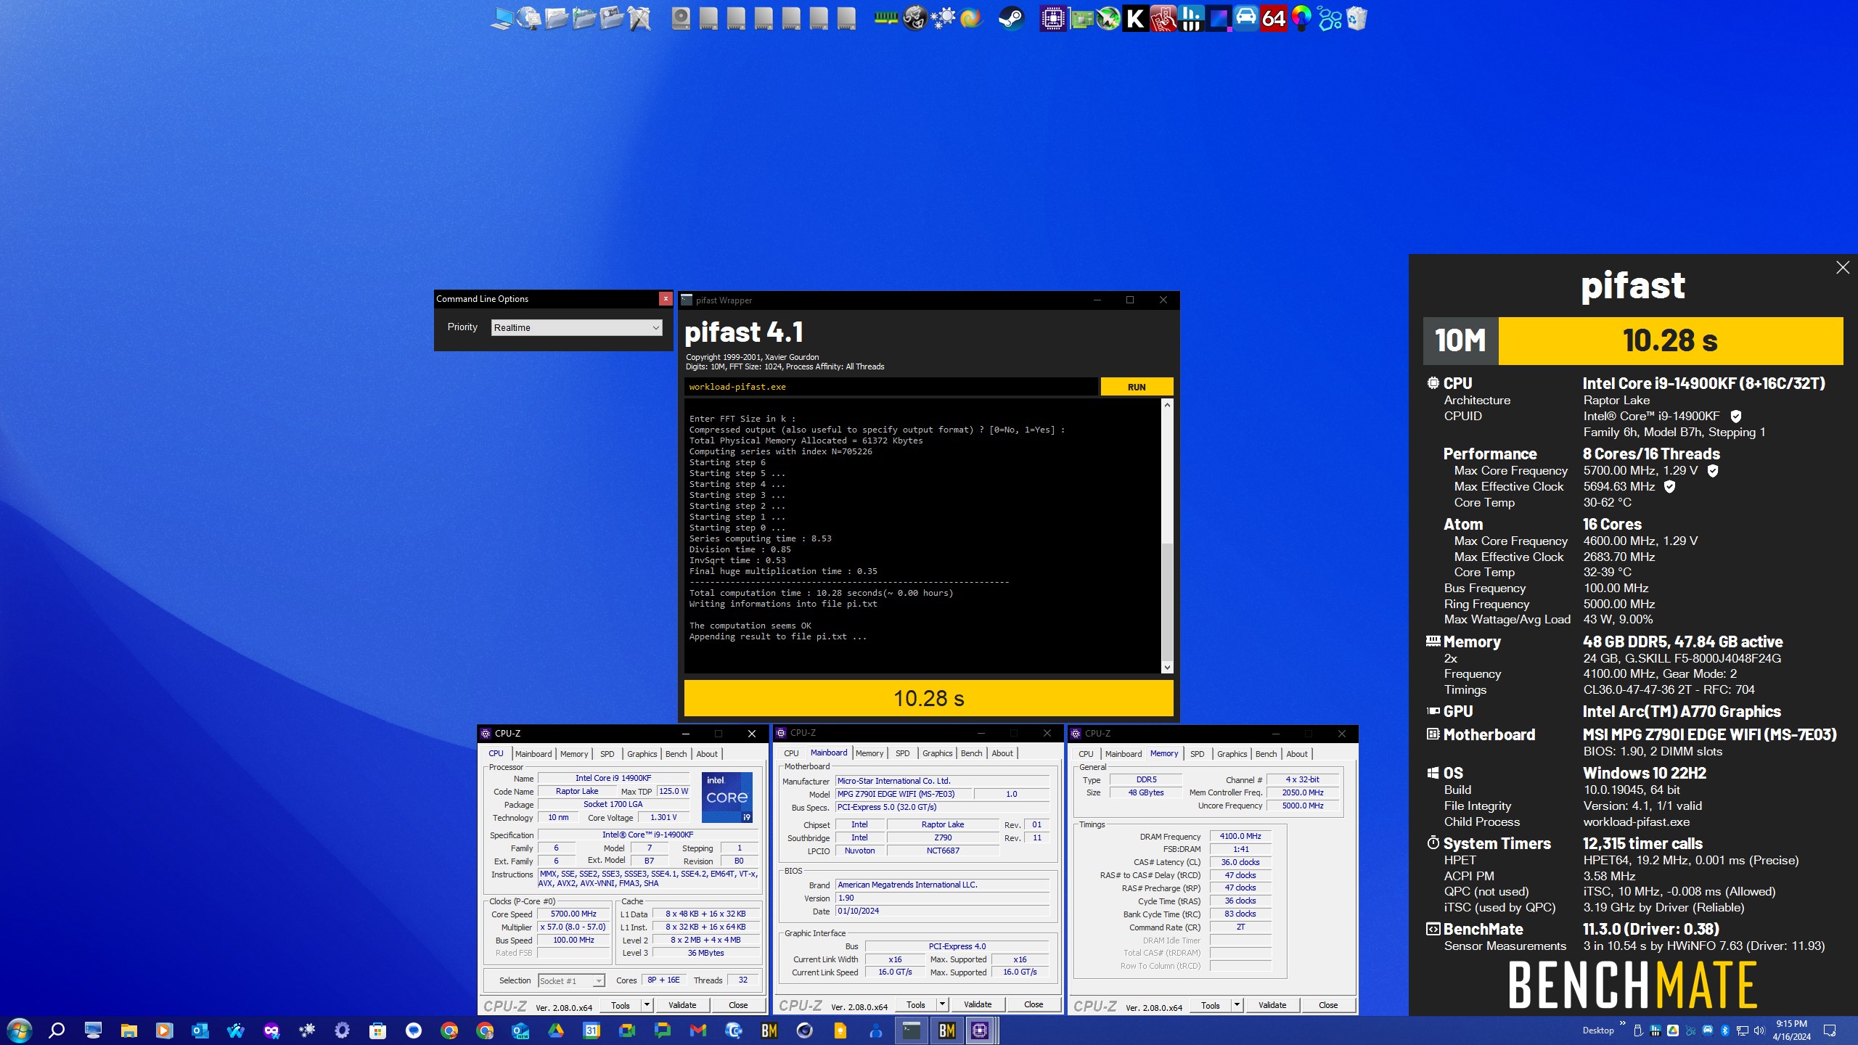Close the Command Line Options dialog

click(x=666, y=299)
